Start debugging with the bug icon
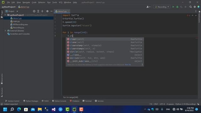 click(x=177, y=7)
